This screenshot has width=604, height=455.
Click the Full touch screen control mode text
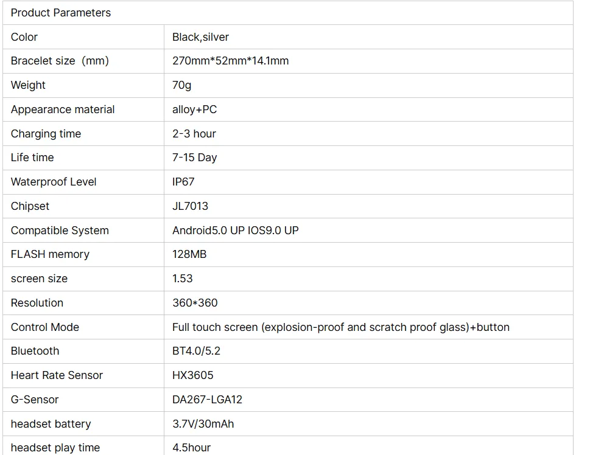[340, 327]
